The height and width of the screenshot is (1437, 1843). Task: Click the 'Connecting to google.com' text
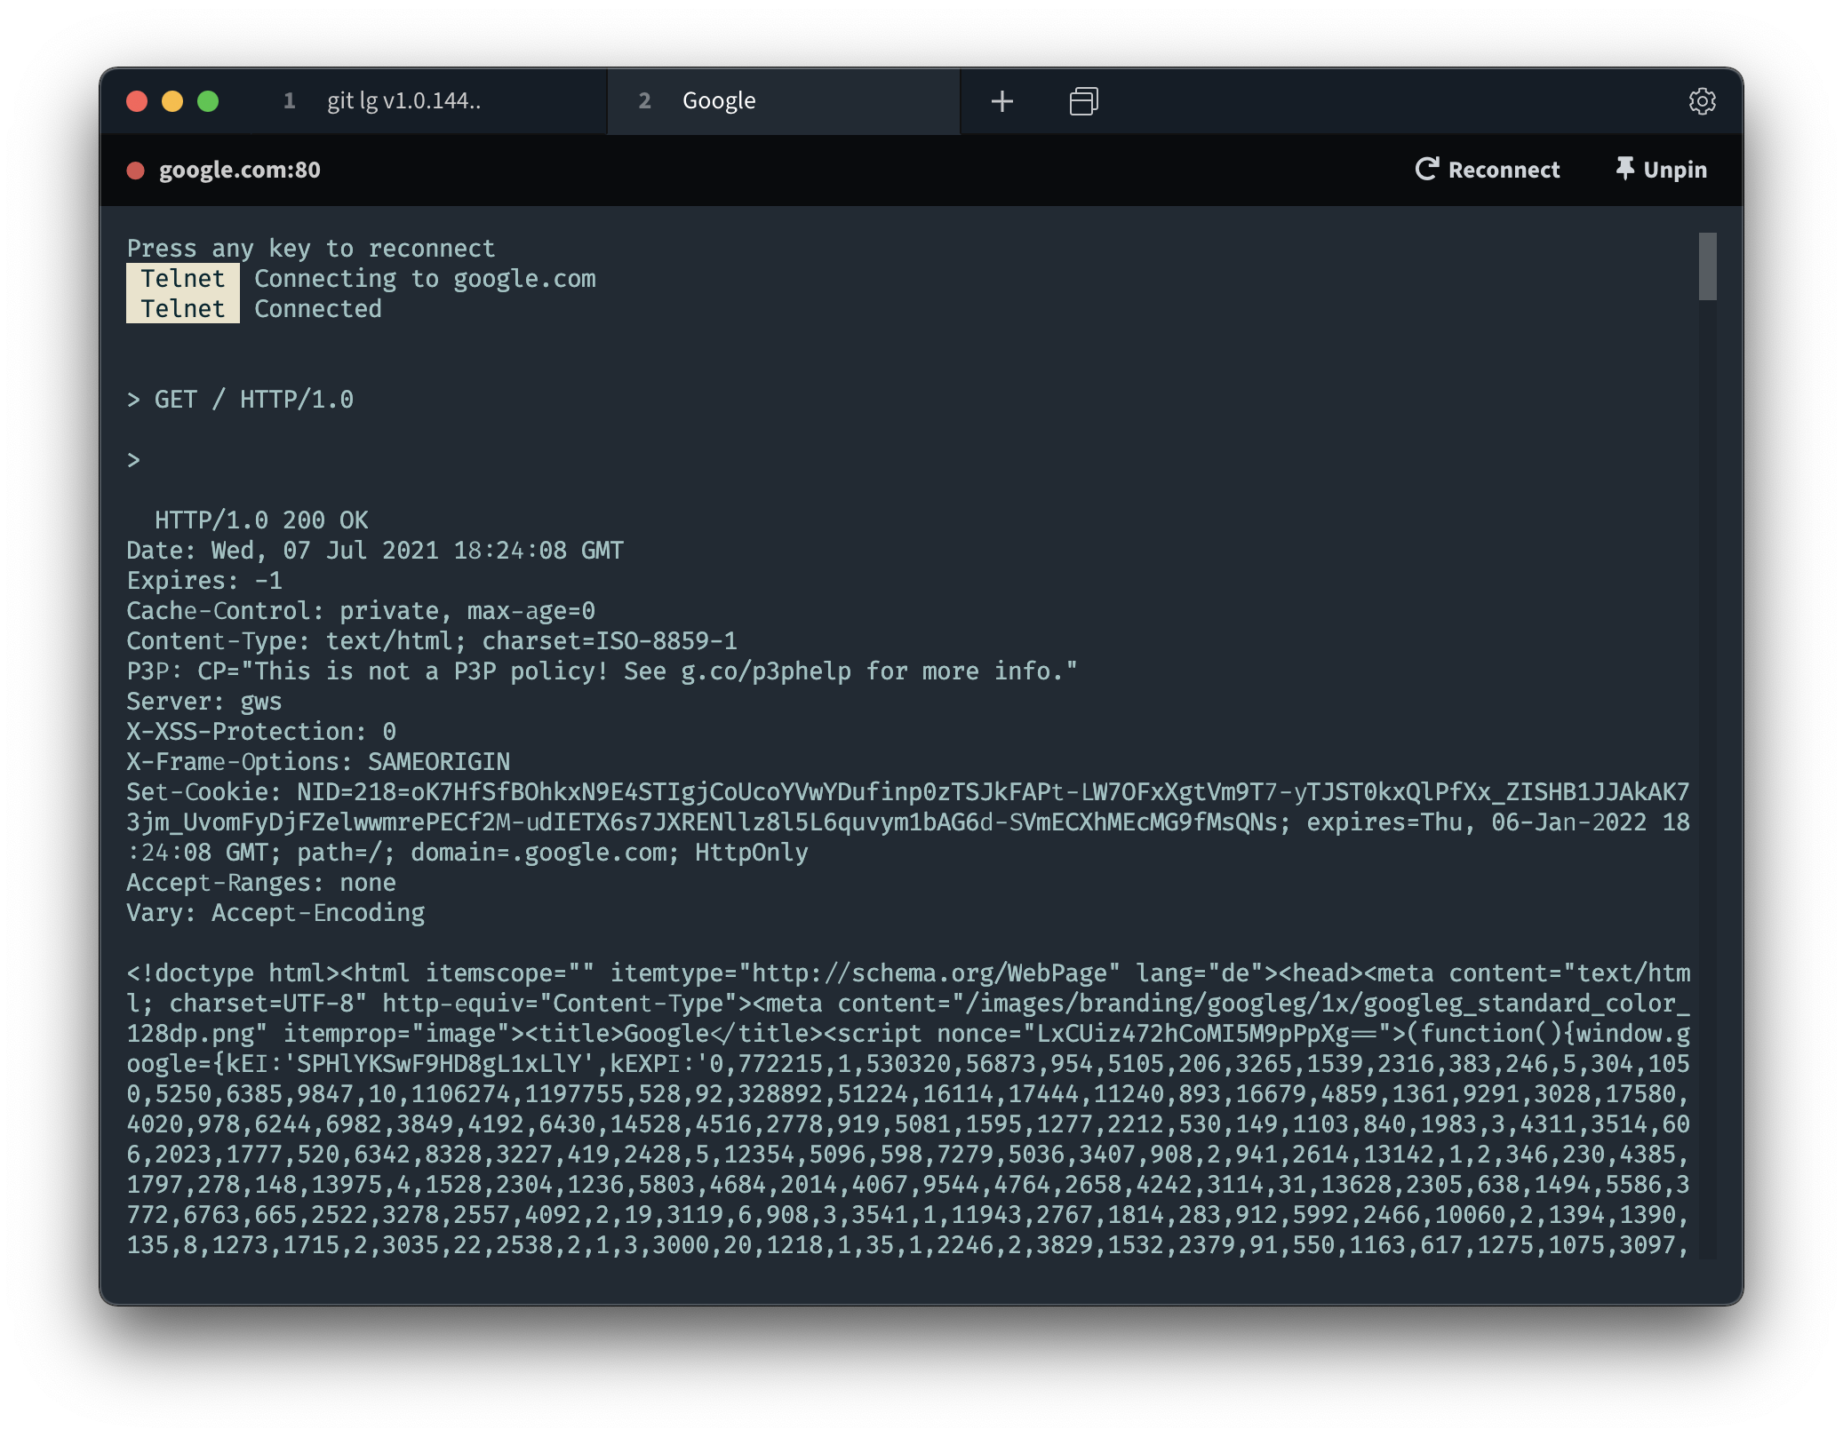point(425,279)
